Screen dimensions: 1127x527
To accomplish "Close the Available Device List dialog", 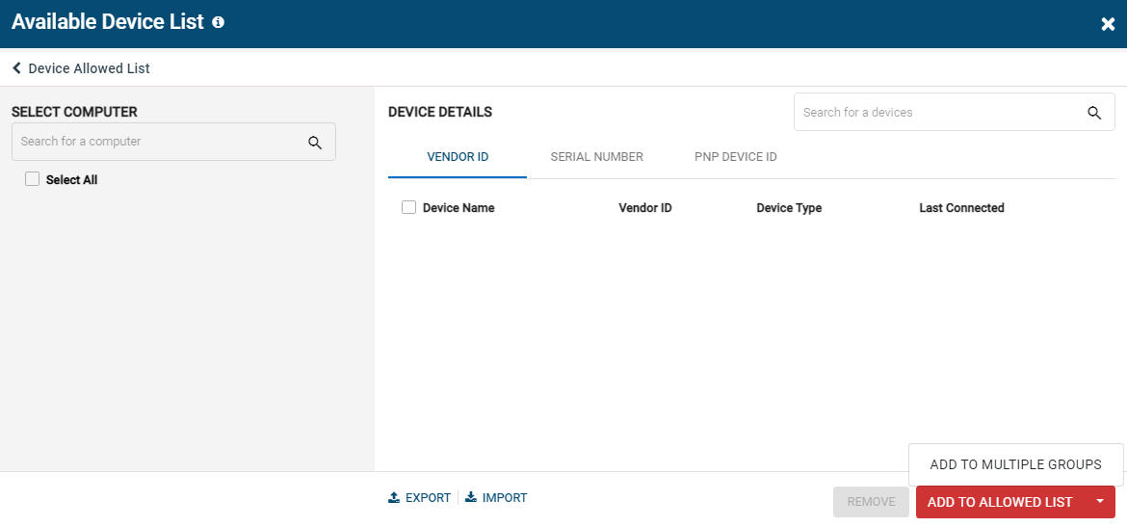I will (x=1108, y=24).
